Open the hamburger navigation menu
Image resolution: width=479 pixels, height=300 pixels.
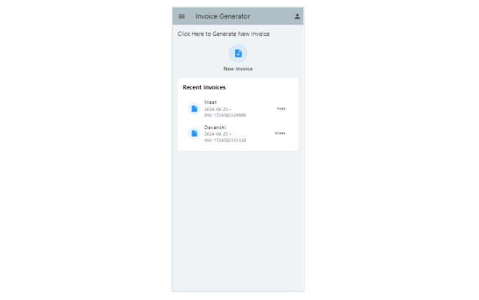click(x=181, y=16)
